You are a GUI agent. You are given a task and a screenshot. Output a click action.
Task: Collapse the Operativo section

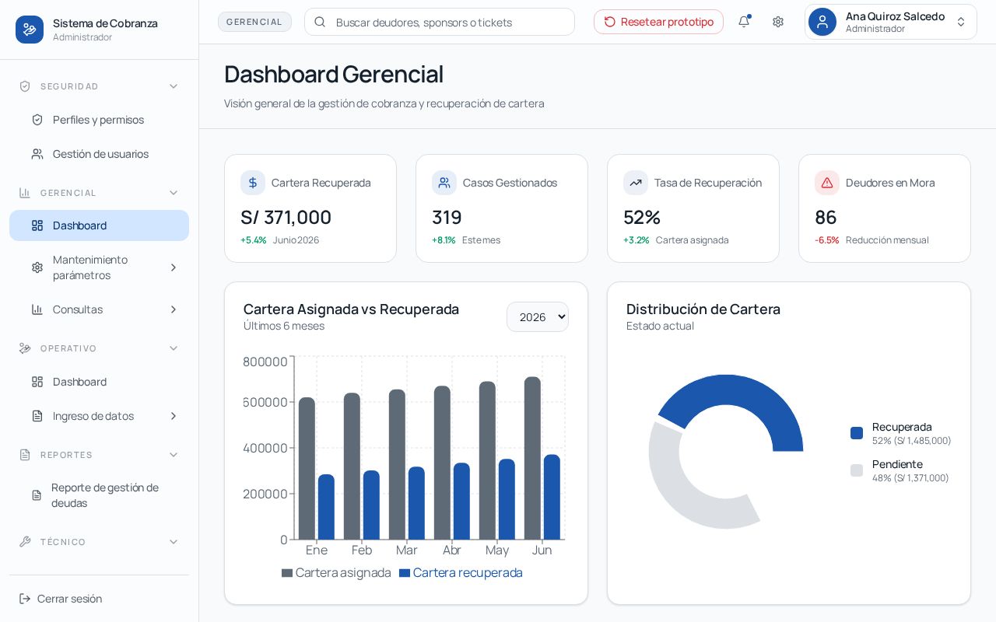point(174,348)
